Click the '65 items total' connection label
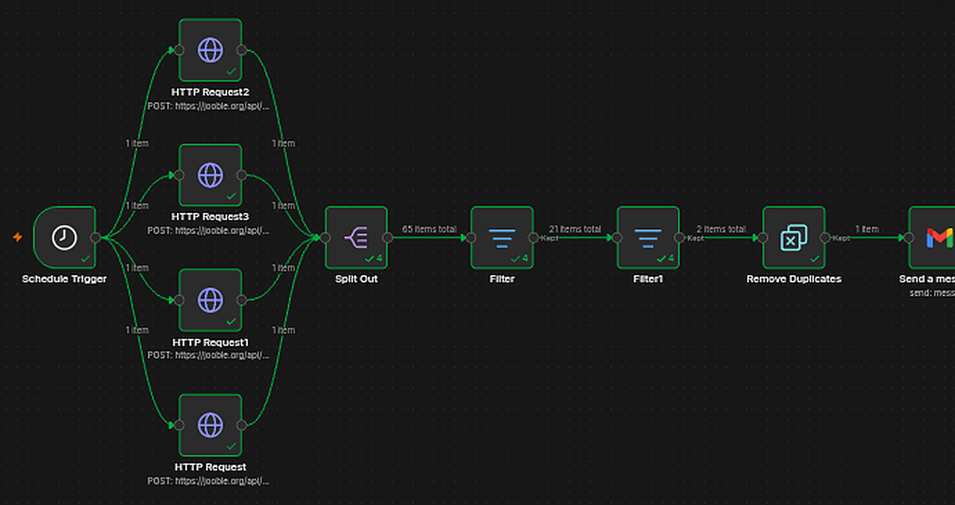Screen dimensions: 955x505 429,229
